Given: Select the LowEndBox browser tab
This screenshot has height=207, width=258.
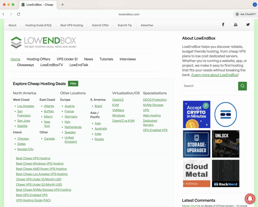Looking at the screenshot, I should point(38,5).
